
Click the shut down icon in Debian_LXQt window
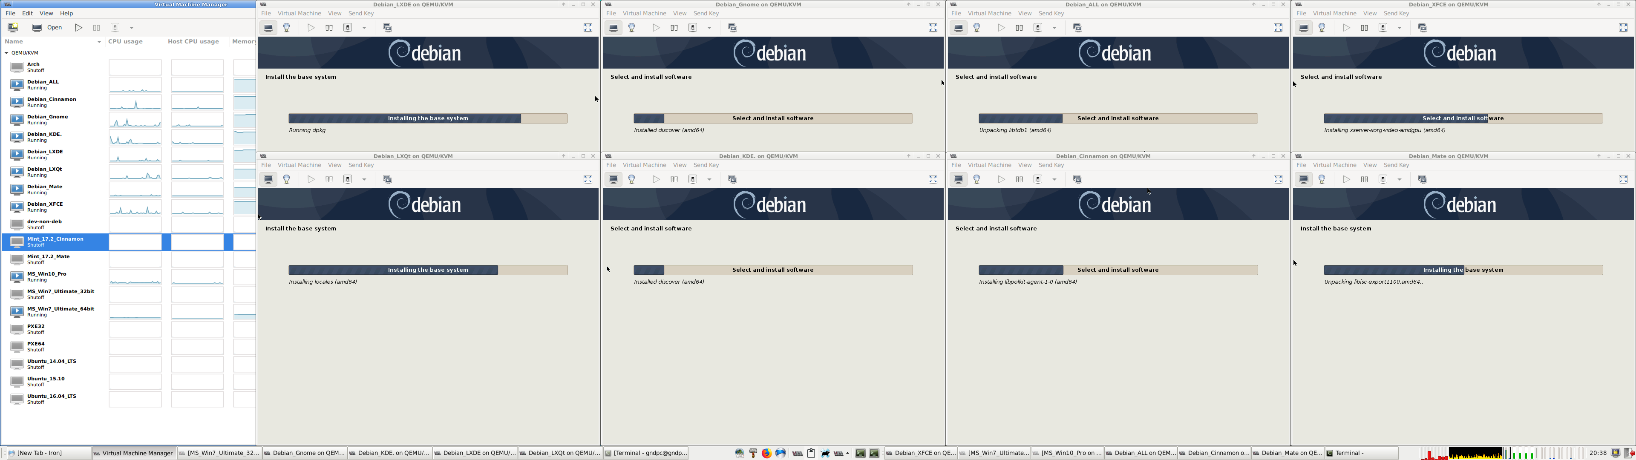(x=348, y=179)
